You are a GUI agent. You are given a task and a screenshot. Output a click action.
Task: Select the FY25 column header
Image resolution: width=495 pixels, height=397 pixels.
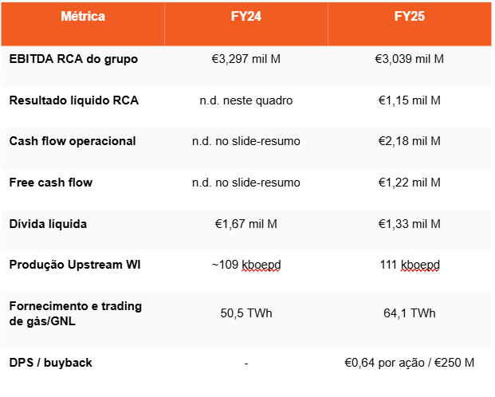[x=409, y=16]
